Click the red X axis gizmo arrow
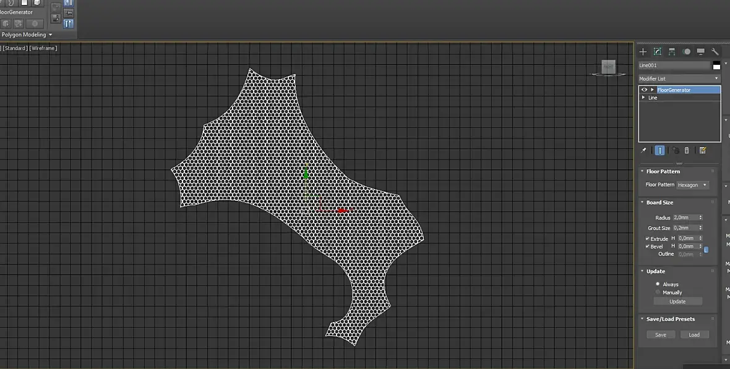This screenshot has height=369, width=730. pos(342,211)
